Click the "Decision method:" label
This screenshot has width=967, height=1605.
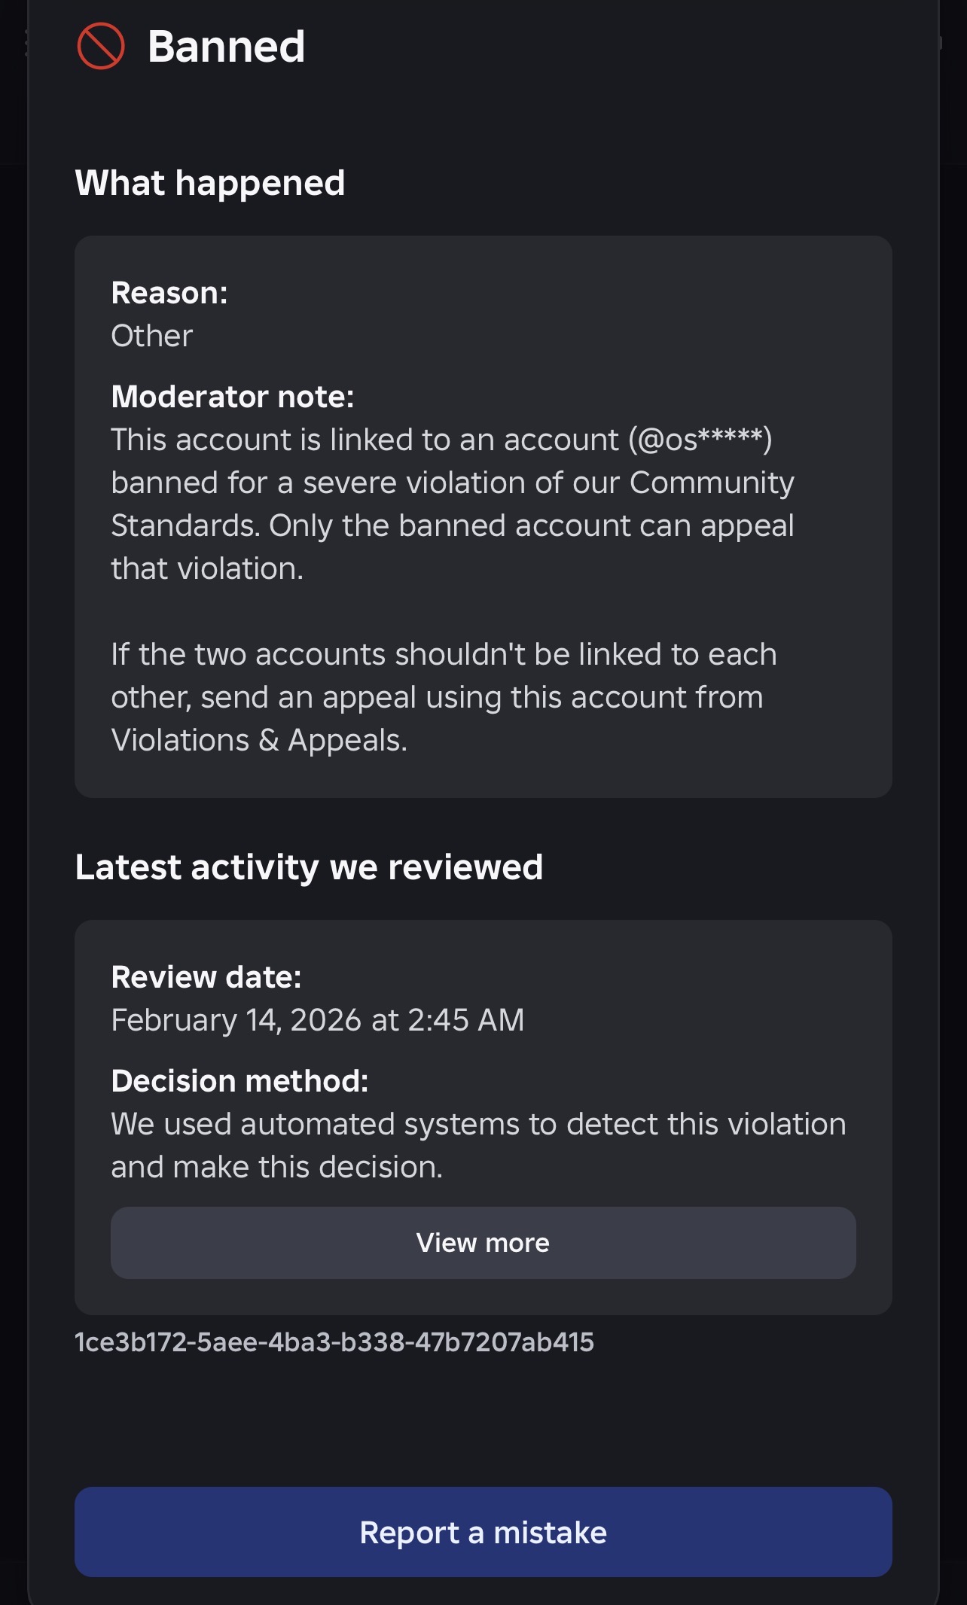point(239,1081)
